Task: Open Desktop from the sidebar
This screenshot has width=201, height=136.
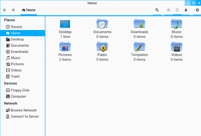Action: 22,39
